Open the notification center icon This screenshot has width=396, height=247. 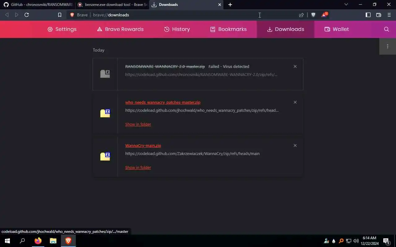[x=386, y=241]
